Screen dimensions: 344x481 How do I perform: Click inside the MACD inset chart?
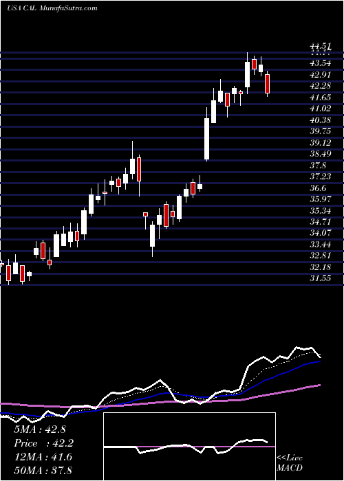189,447
